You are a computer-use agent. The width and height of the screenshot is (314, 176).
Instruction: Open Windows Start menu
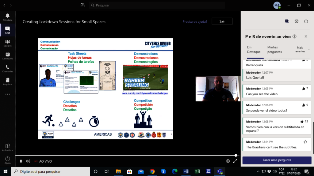pos(6,171)
